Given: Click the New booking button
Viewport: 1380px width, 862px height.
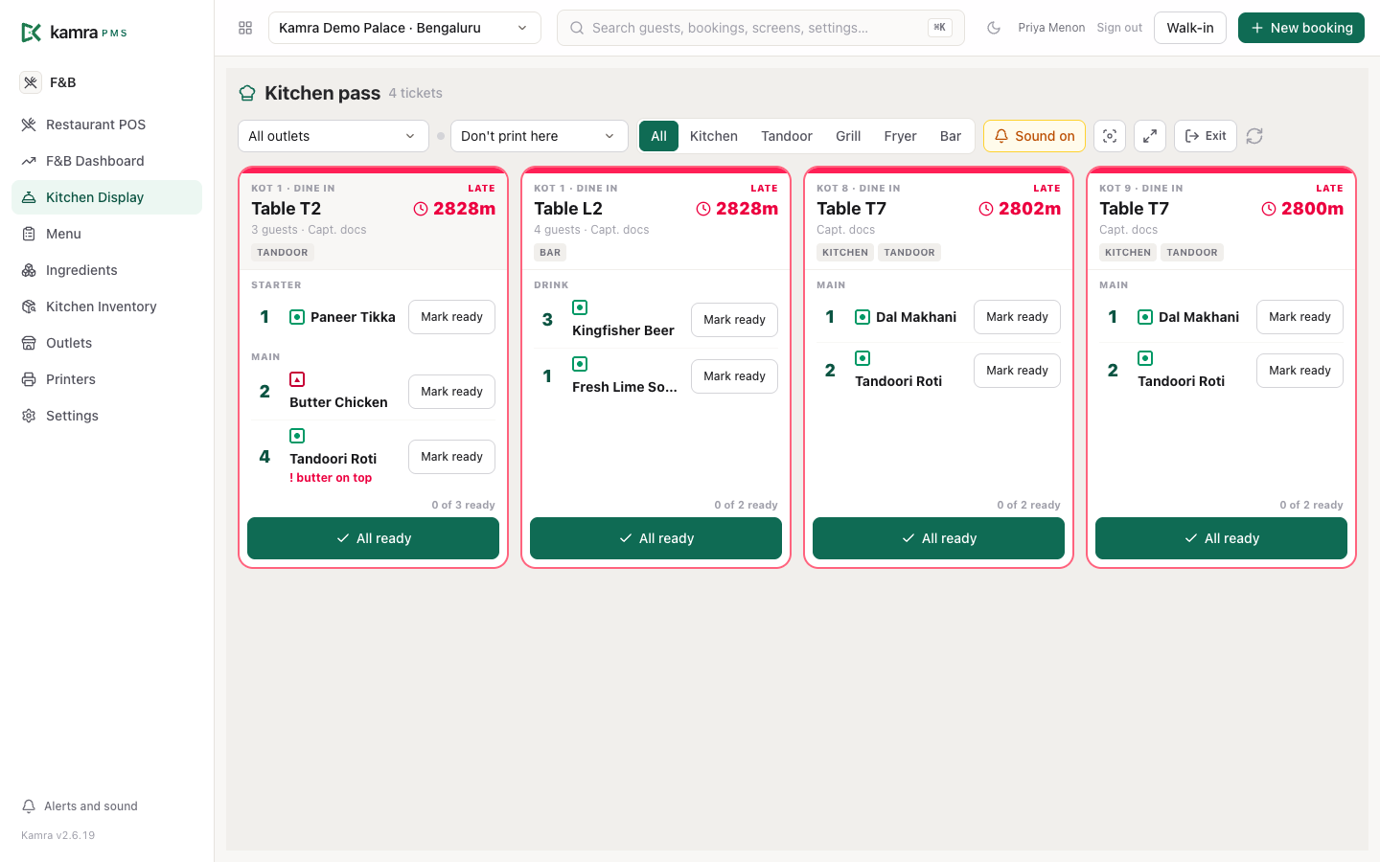Looking at the screenshot, I should 1301,28.
